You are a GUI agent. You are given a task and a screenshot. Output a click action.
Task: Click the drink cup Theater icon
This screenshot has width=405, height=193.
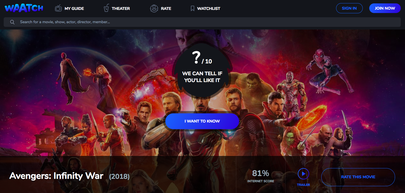pyautogui.click(x=106, y=8)
